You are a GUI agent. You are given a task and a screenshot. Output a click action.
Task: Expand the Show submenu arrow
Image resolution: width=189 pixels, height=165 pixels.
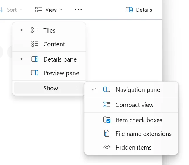point(77,88)
